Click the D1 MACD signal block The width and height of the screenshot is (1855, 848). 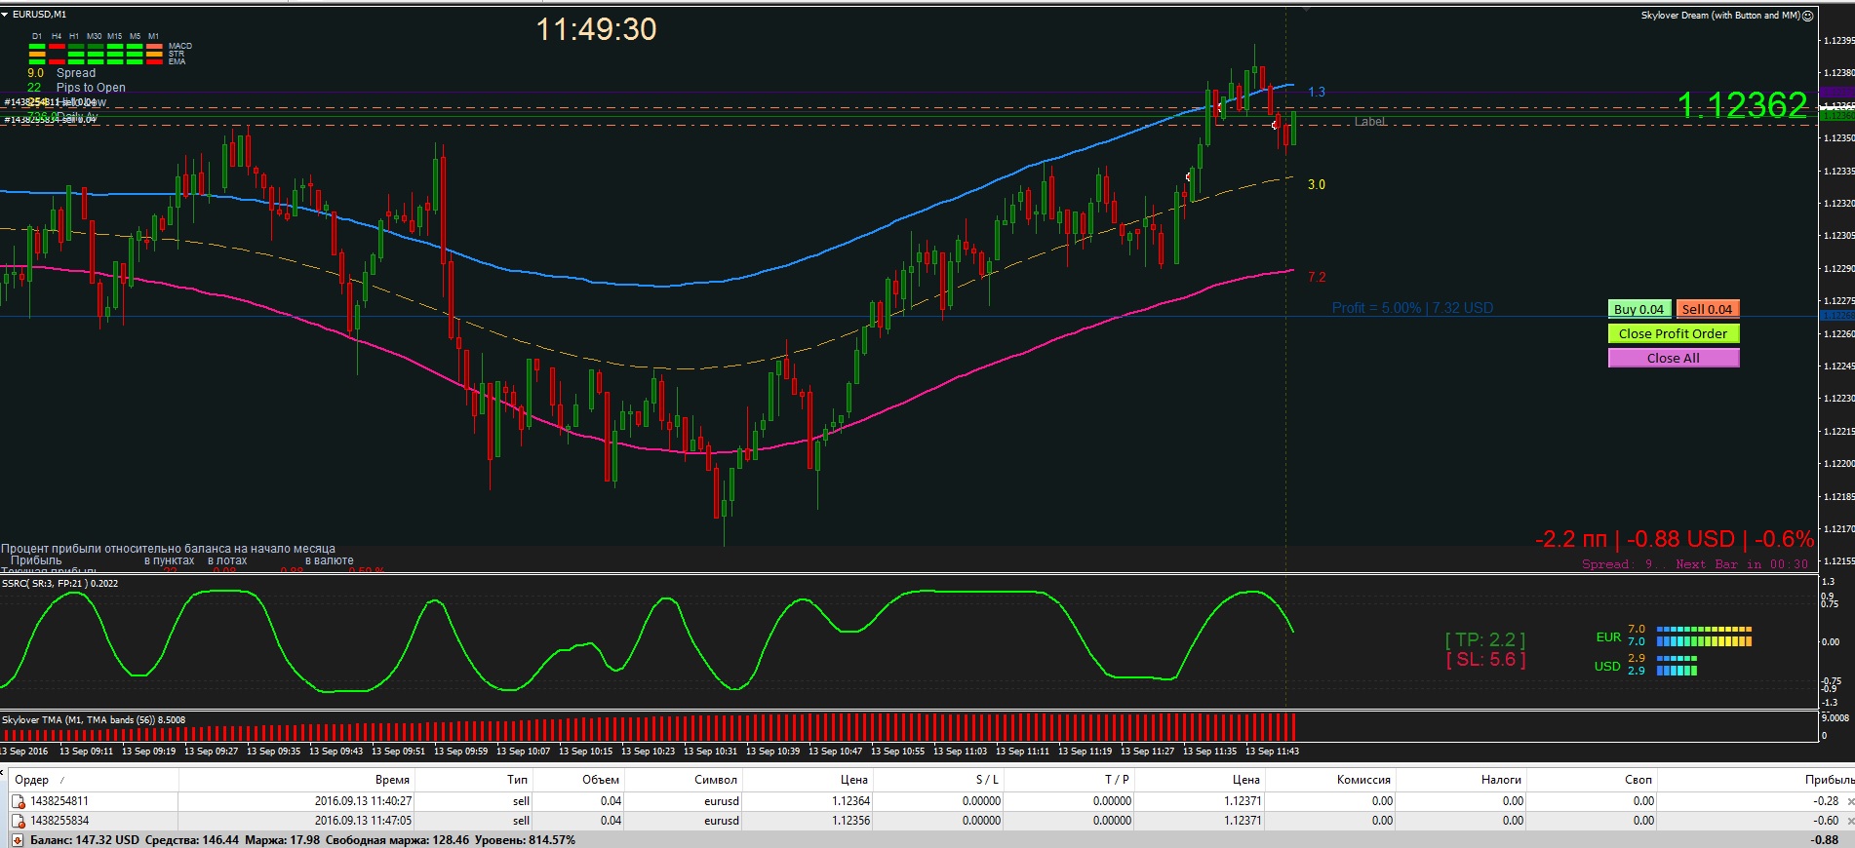pyautogui.click(x=37, y=47)
